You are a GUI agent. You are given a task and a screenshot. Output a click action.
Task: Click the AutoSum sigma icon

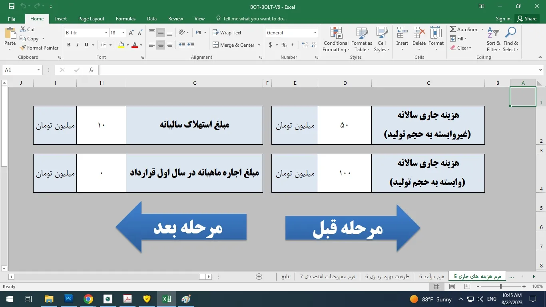click(x=453, y=30)
